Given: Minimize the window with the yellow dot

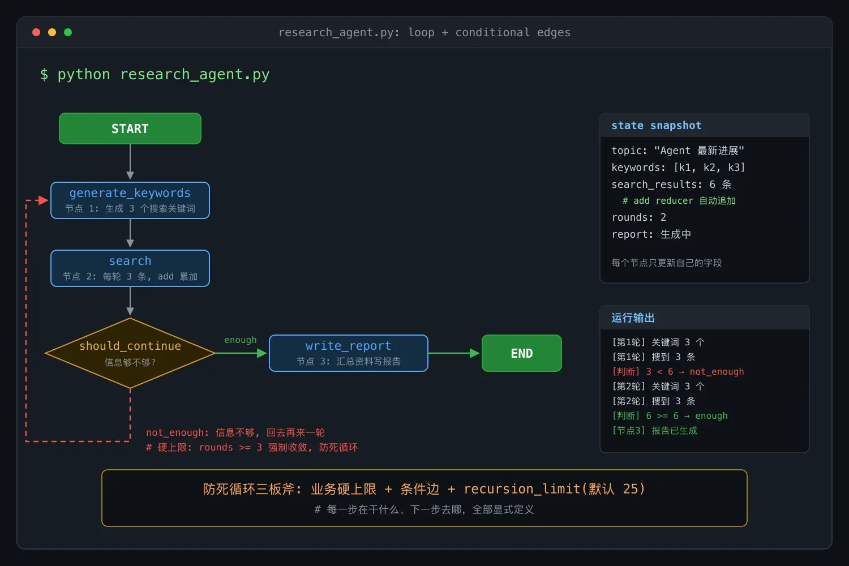Looking at the screenshot, I should point(52,32).
